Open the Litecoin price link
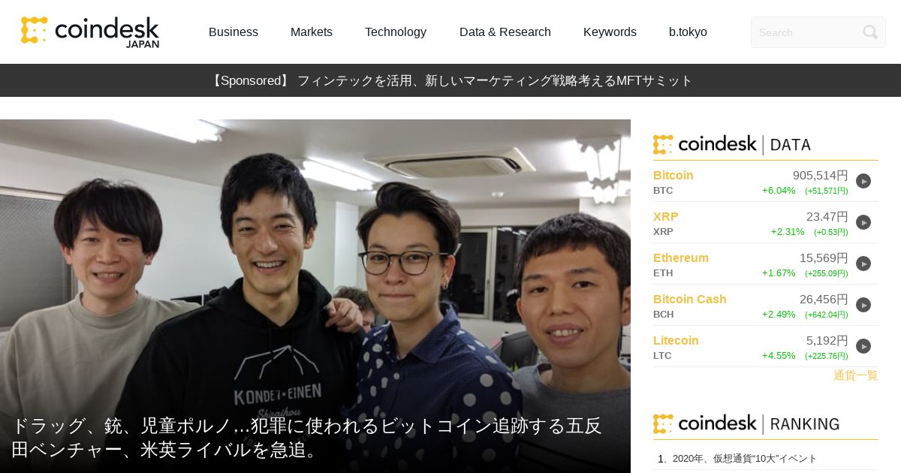 676,340
